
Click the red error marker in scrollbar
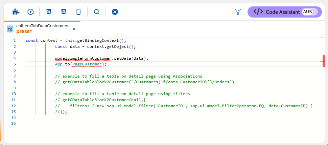[324, 61]
